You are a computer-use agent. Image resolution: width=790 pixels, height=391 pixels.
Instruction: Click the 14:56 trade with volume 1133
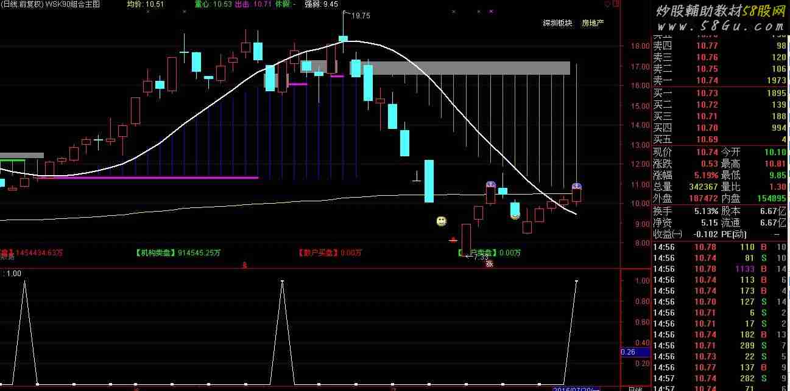(x=720, y=269)
